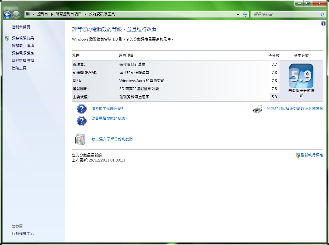Click 磁碟資料傳送速率 text
Image resolution: width=329 pixels, height=245 pixels.
click(x=134, y=97)
